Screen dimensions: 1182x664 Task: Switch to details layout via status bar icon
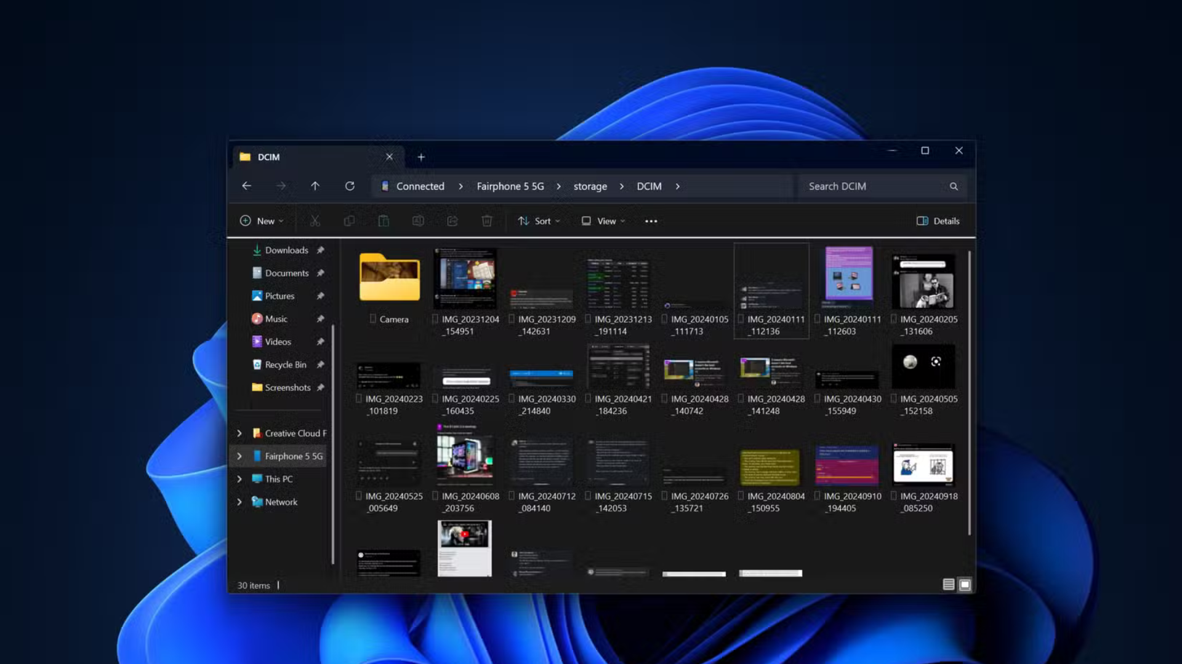(x=949, y=584)
